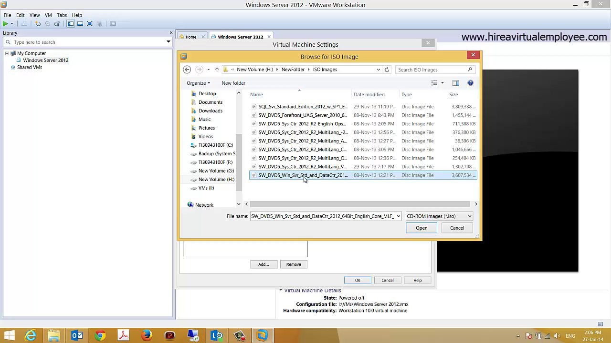The width and height of the screenshot is (611, 343).
Task: Click the horizontal scrollbar of the file list
Action: click(361, 204)
